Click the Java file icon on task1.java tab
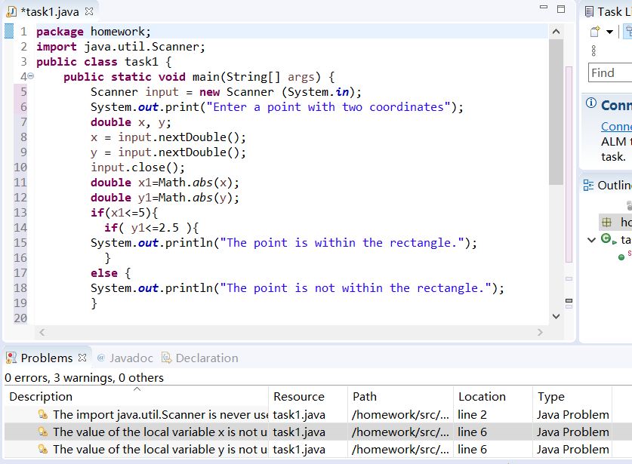632x464 pixels. pos(11,11)
